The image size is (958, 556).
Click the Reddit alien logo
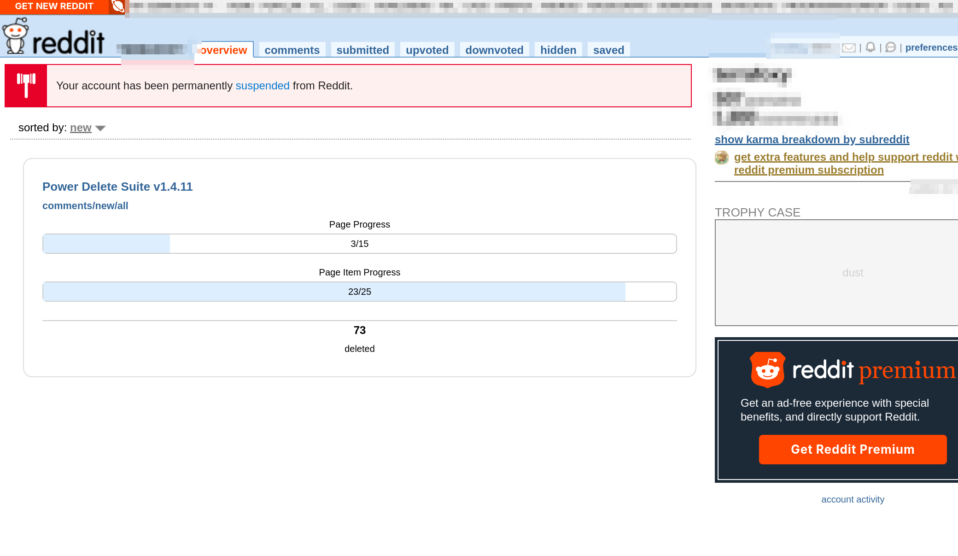16,36
